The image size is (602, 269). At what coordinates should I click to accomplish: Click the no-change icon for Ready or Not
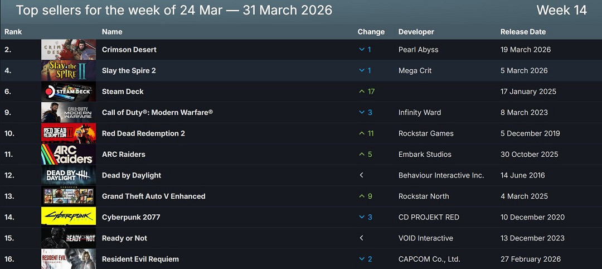point(361,238)
